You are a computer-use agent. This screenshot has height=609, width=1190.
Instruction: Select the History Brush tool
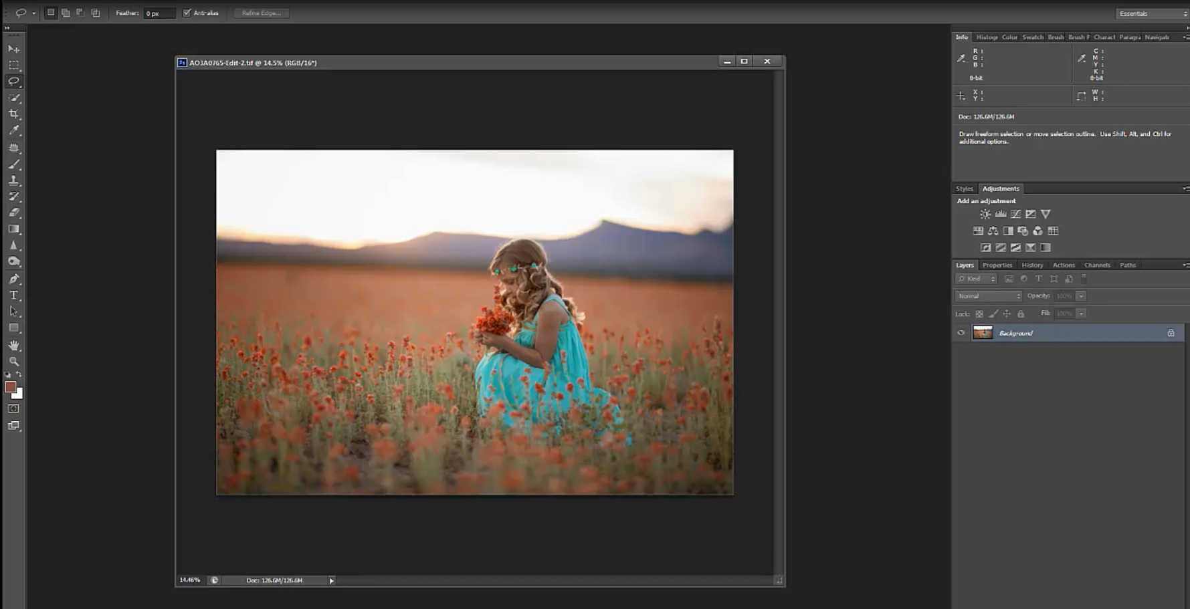[13, 197]
